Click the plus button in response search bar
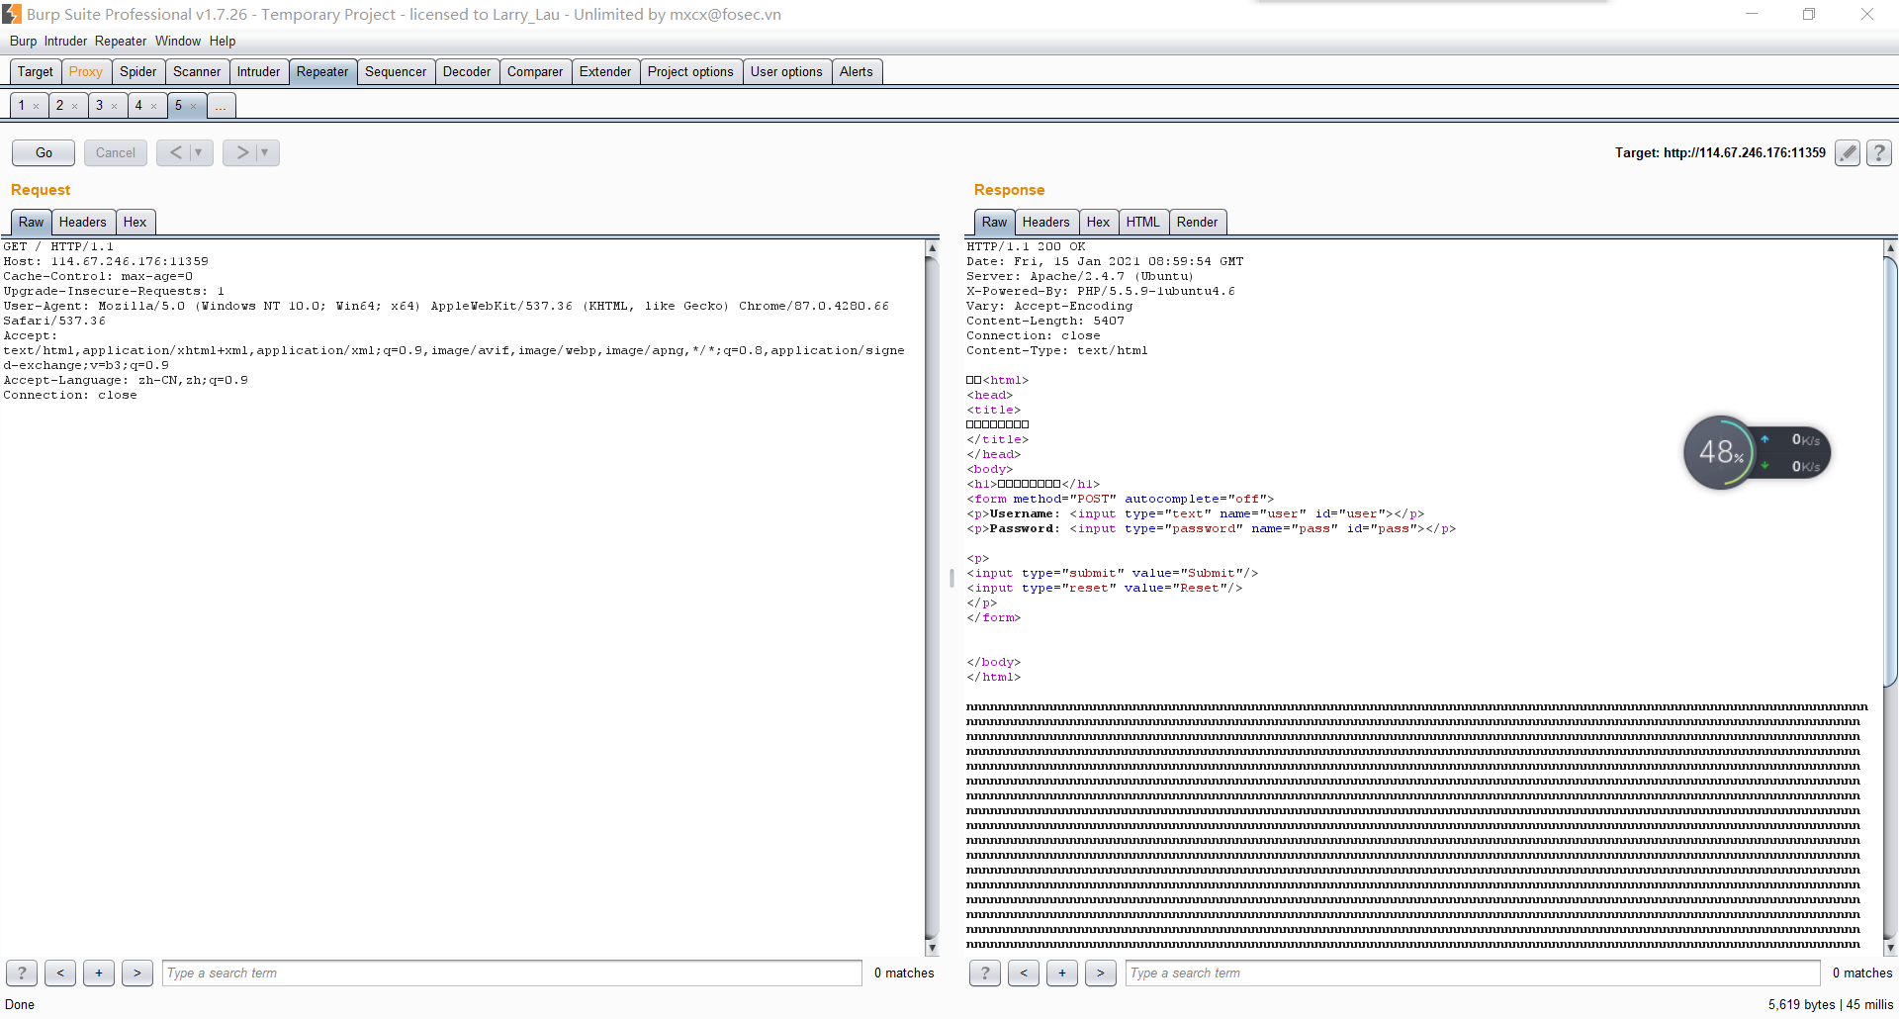This screenshot has height=1019, width=1899. 1062,973
